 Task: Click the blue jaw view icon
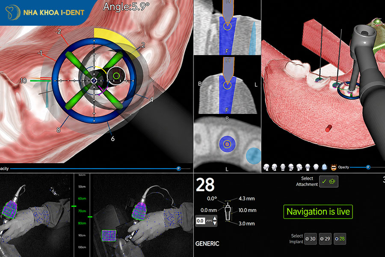click(324, 167)
